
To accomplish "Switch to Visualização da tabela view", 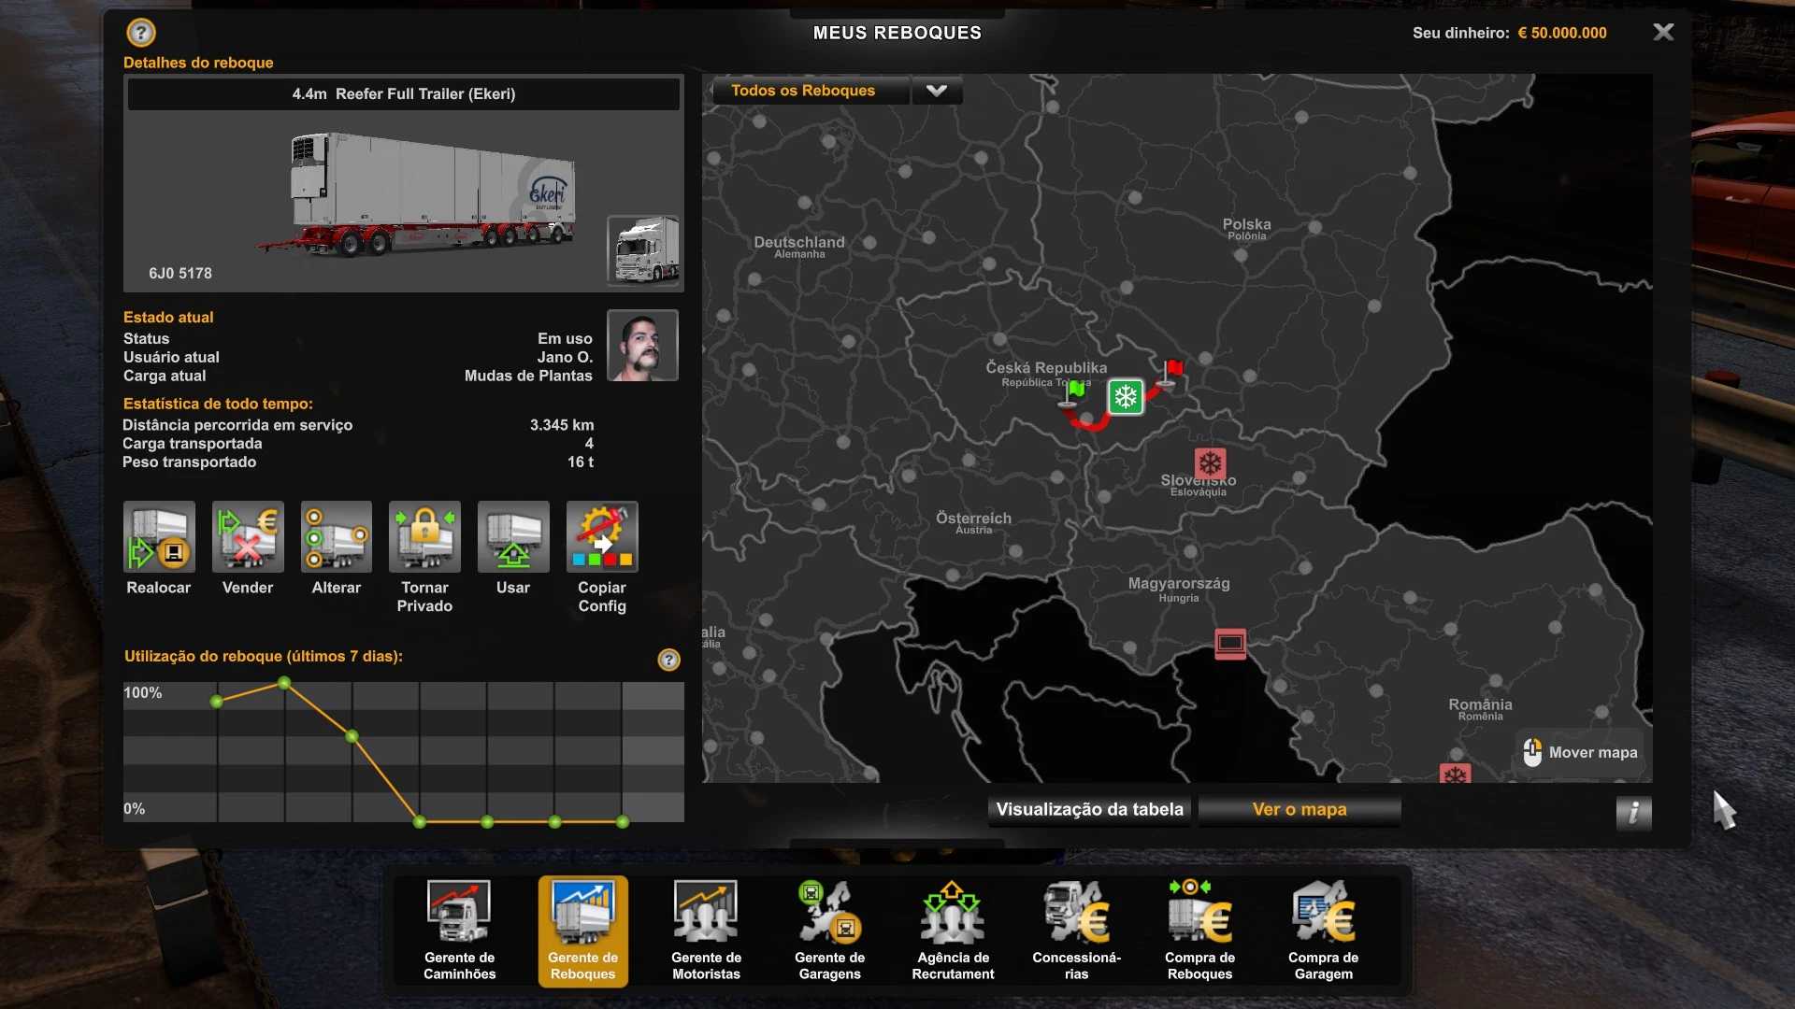I will pos(1090,810).
